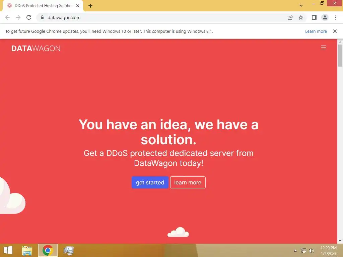This screenshot has width=343, height=257.
Task: Restore down the Chrome window
Action: [x=322, y=3]
